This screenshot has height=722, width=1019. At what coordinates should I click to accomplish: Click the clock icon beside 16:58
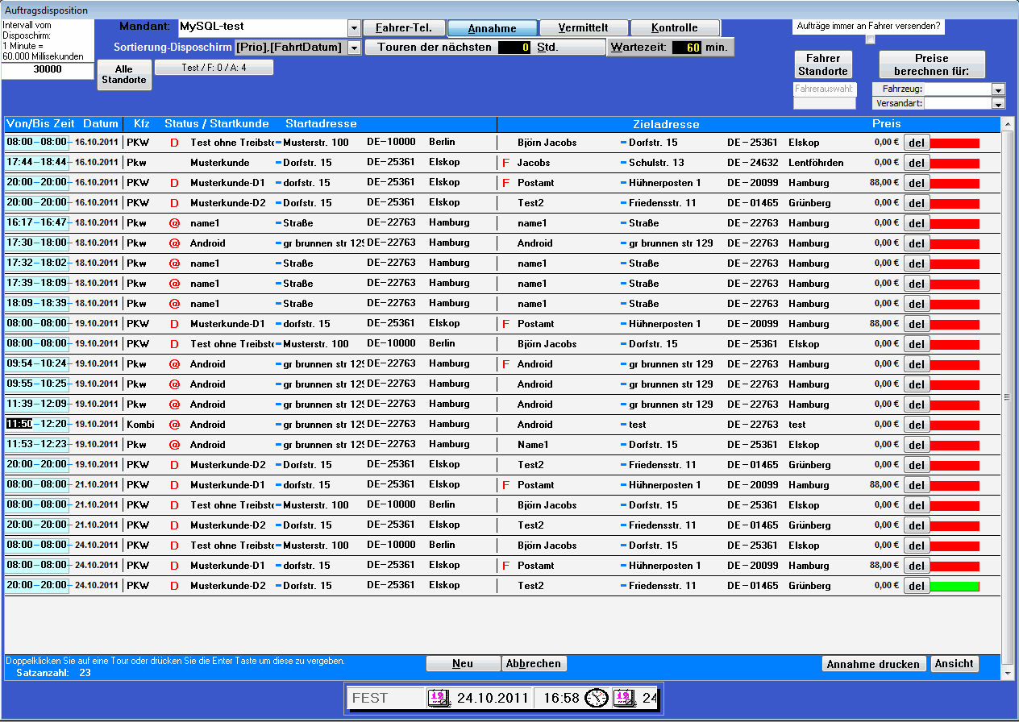point(597,698)
